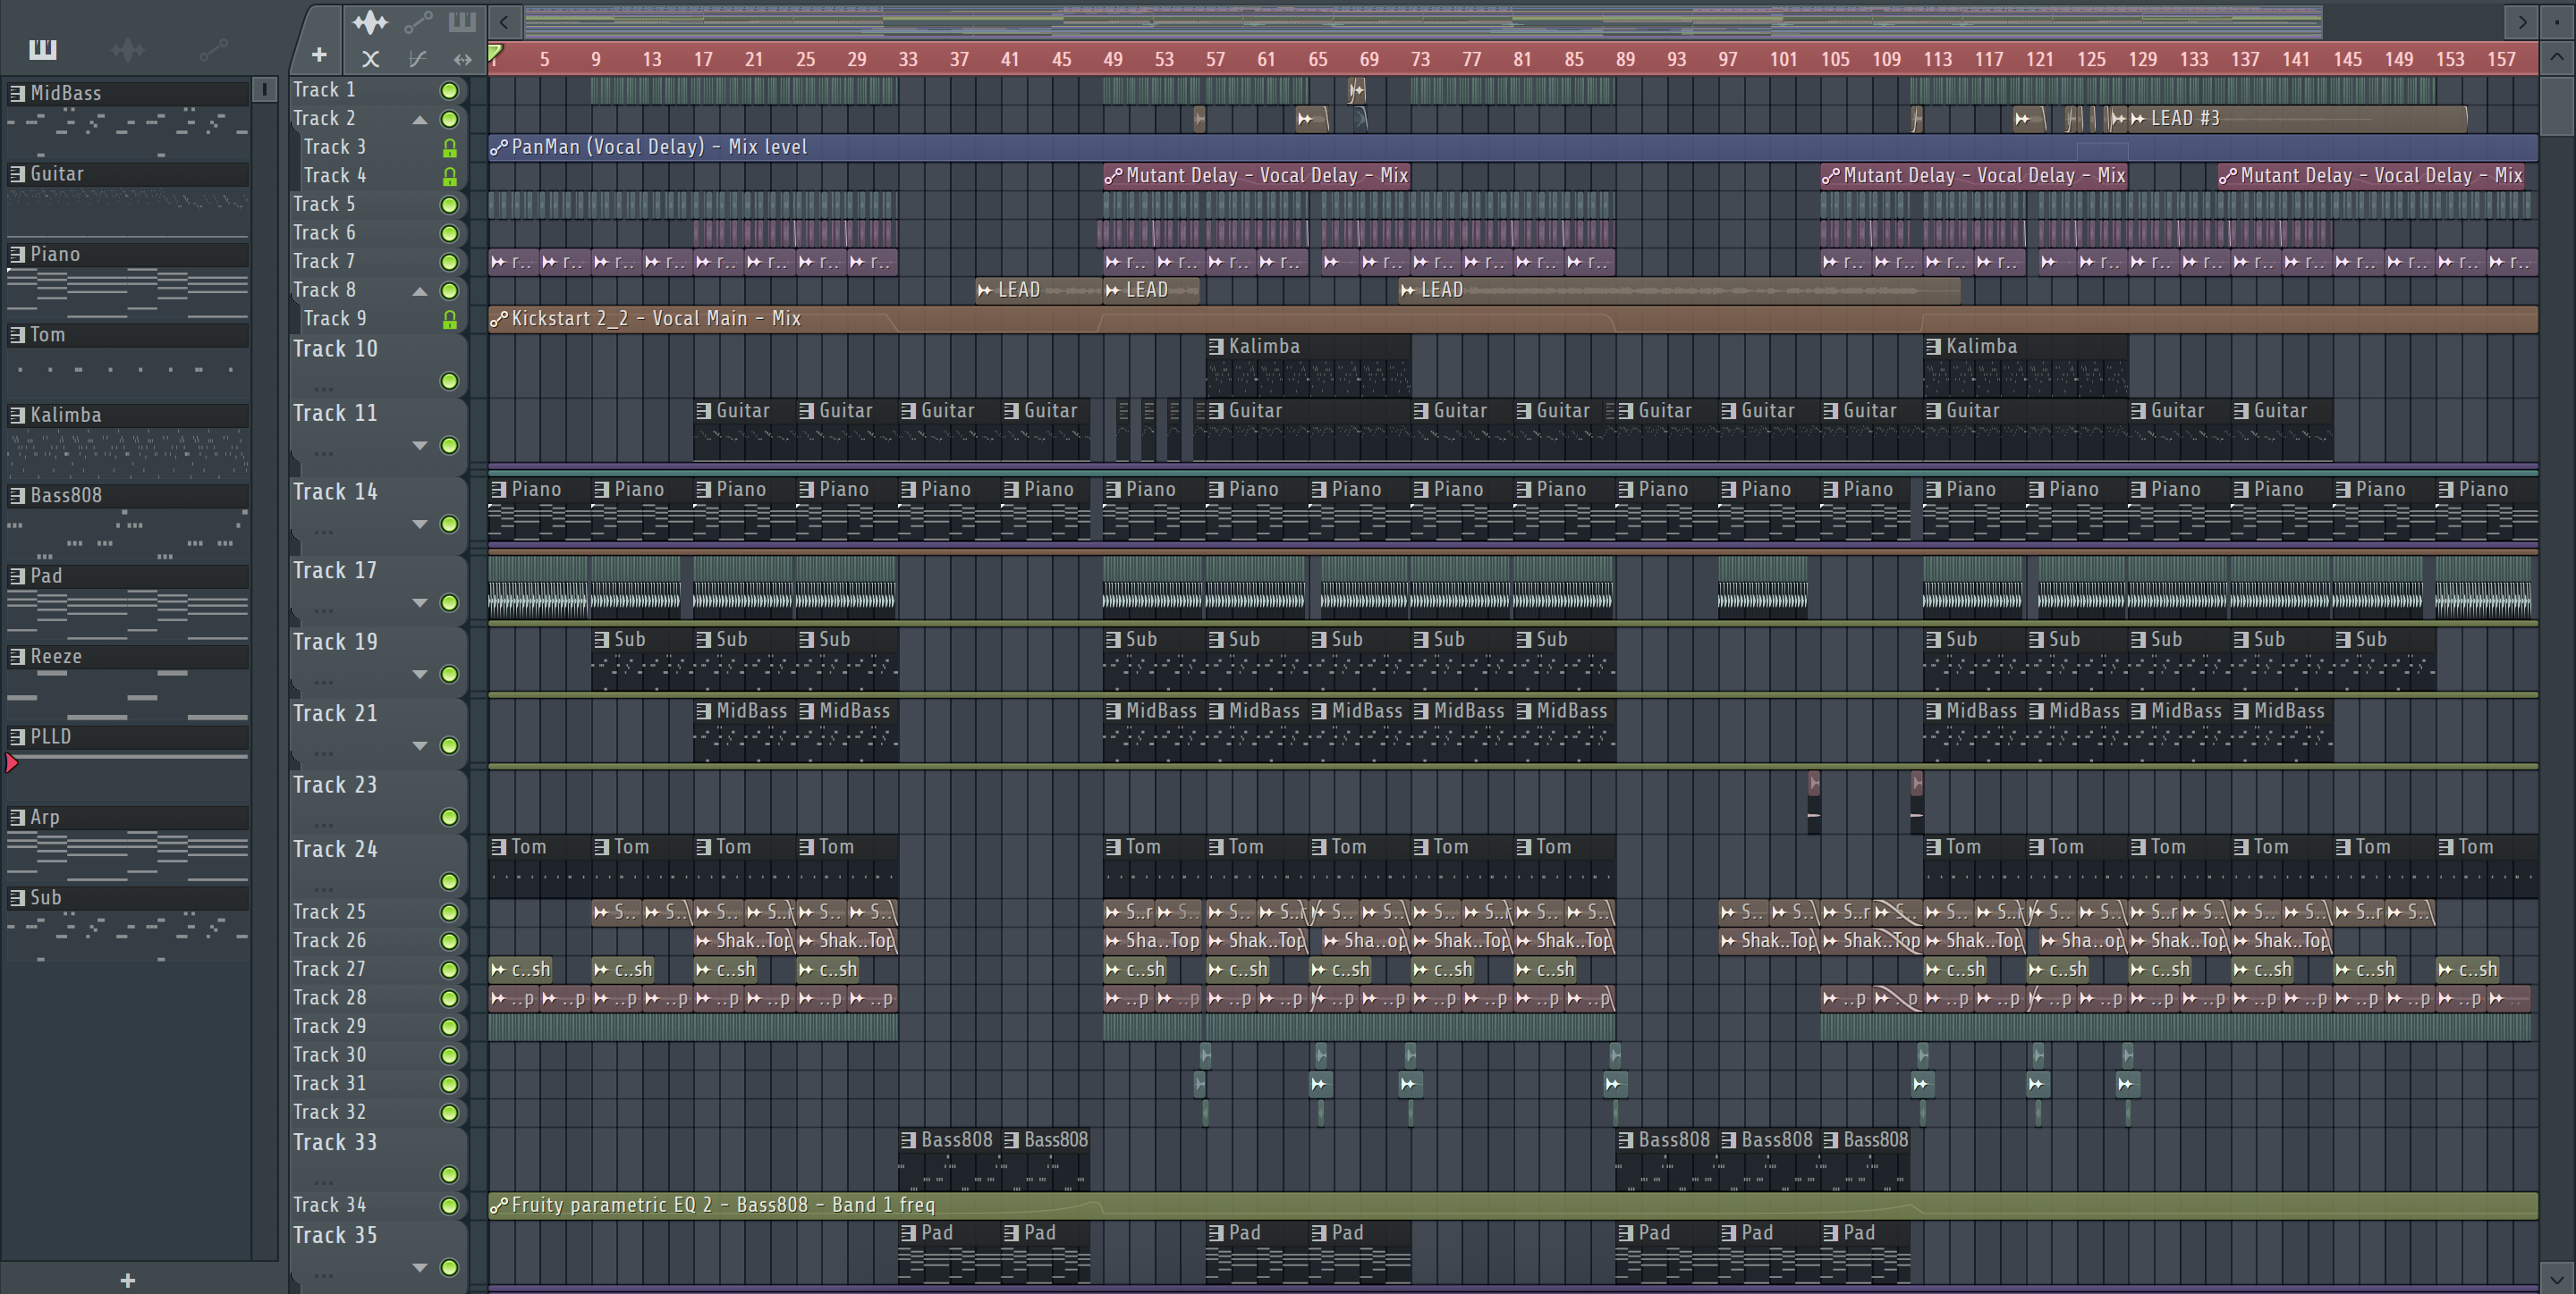Screen dimensions: 2576x1294
Task: Show patterns using the picker piano-keys tab
Action: pyautogui.click(x=42, y=49)
